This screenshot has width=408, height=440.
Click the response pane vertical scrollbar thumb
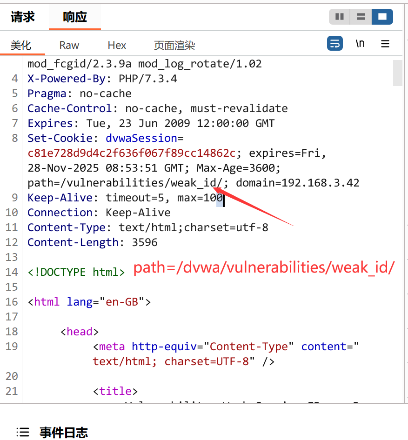[398, 73]
